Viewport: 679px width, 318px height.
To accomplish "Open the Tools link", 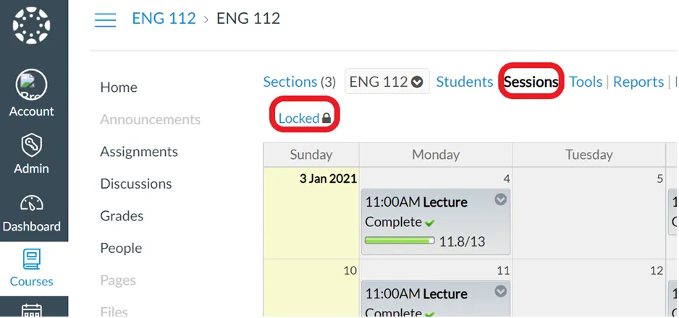I will (x=586, y=82).
